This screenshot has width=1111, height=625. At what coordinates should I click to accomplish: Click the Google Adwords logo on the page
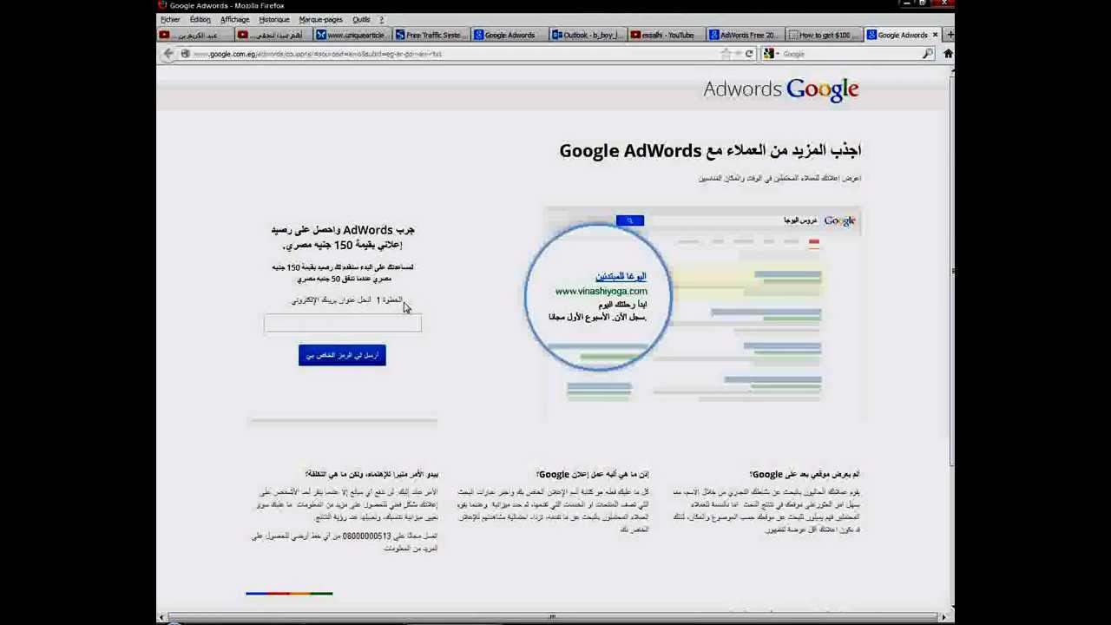pyautogui.click(x=781, y=89)
